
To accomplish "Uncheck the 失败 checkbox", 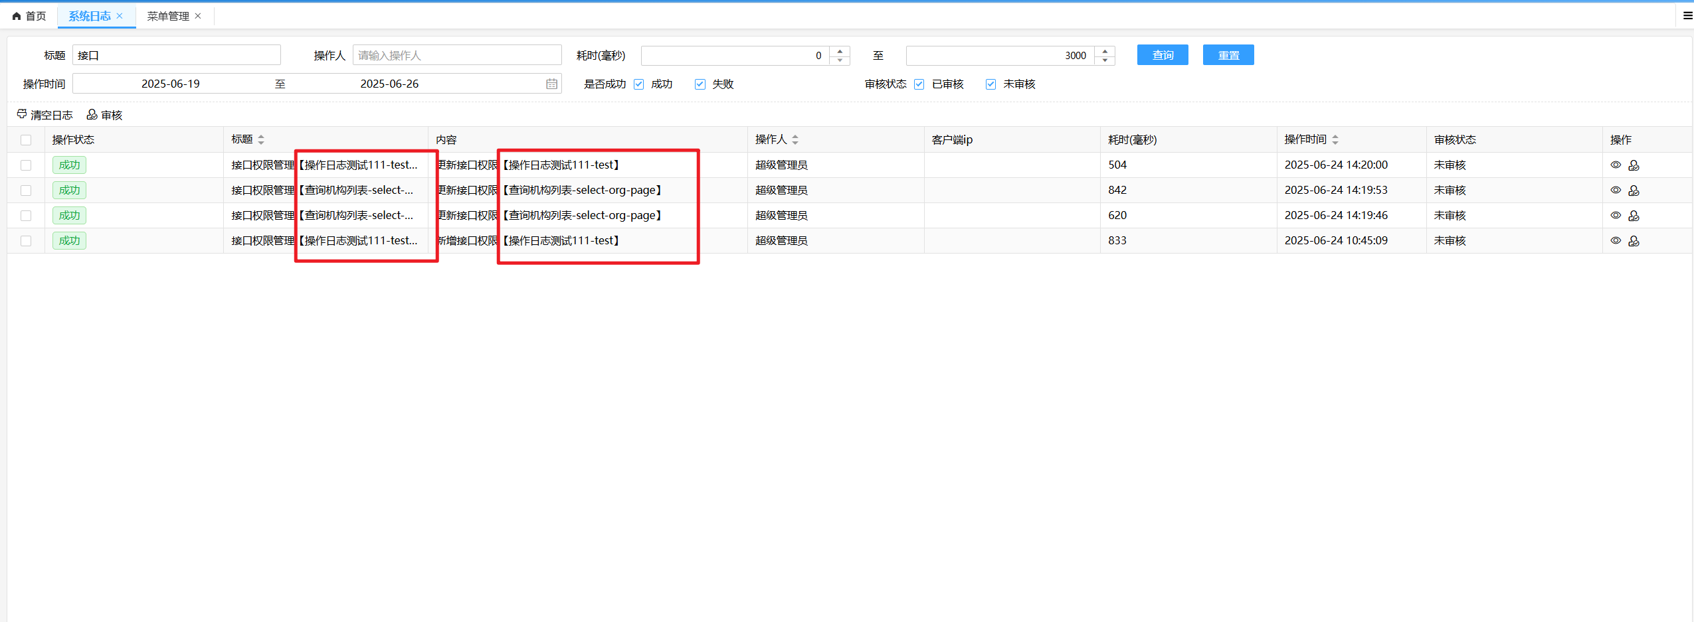I will point(700,84).
